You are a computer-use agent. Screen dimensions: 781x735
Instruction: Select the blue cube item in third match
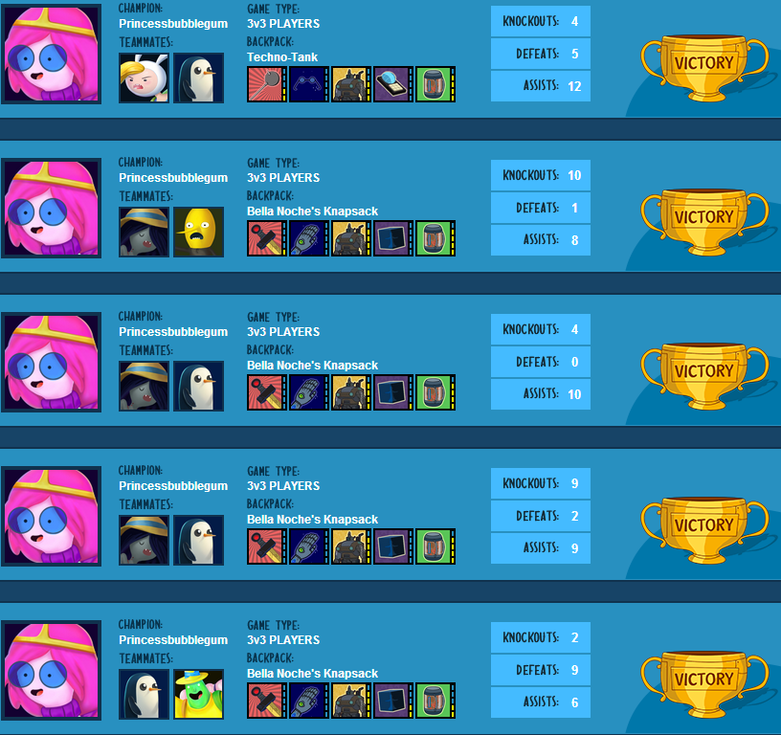(x=393, y=392)
